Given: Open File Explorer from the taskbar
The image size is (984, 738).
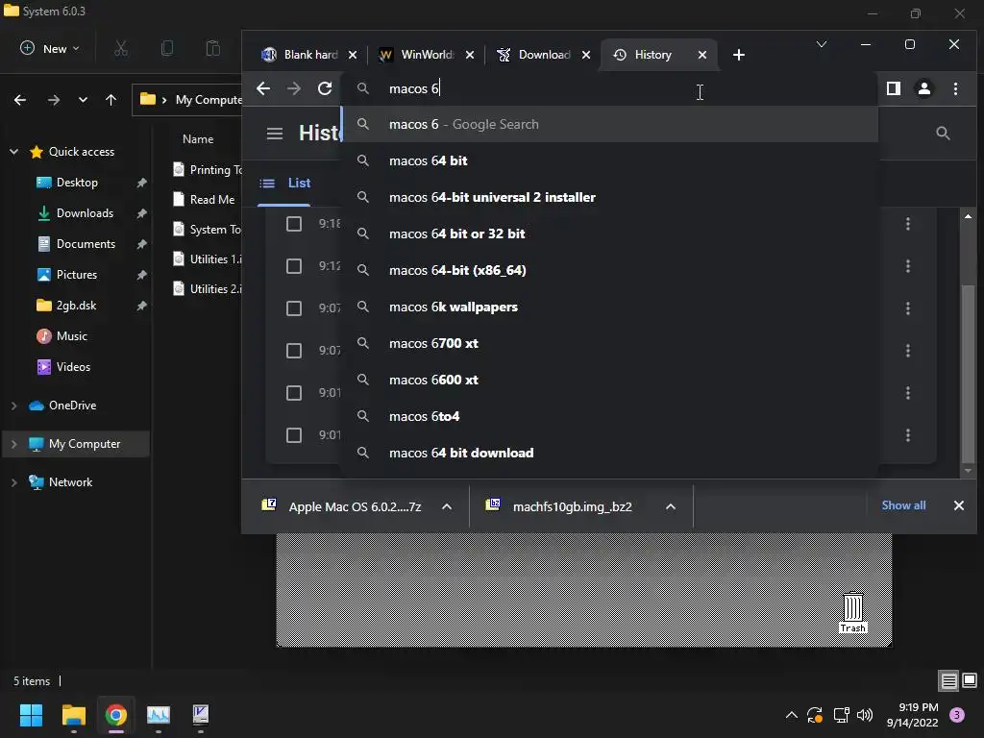Looking at the screenshot, I should point(74,715).
